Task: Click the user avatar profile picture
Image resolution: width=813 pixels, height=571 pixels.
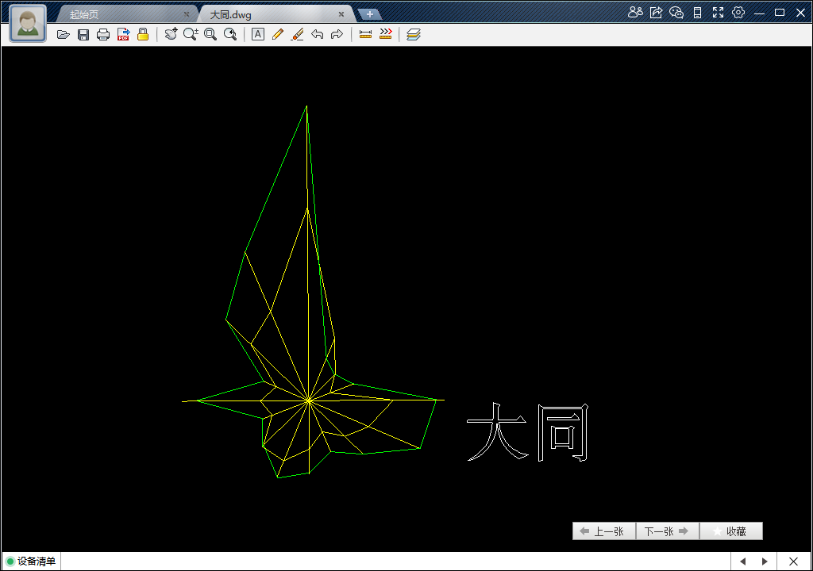Action: 28,23
